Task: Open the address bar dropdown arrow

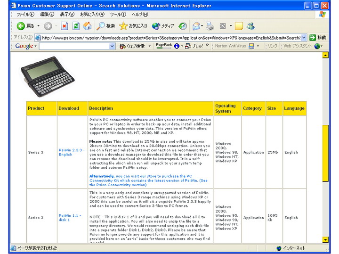Action: click(x=304, y=38)
